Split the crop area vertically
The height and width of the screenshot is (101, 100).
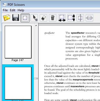pyautogui.click(x=80, y=18)
